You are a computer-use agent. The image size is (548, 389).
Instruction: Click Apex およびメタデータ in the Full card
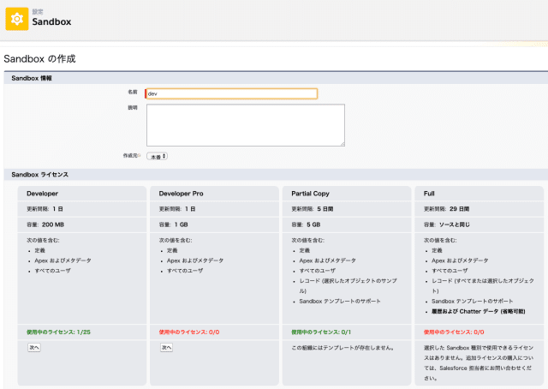coord(460,260)
